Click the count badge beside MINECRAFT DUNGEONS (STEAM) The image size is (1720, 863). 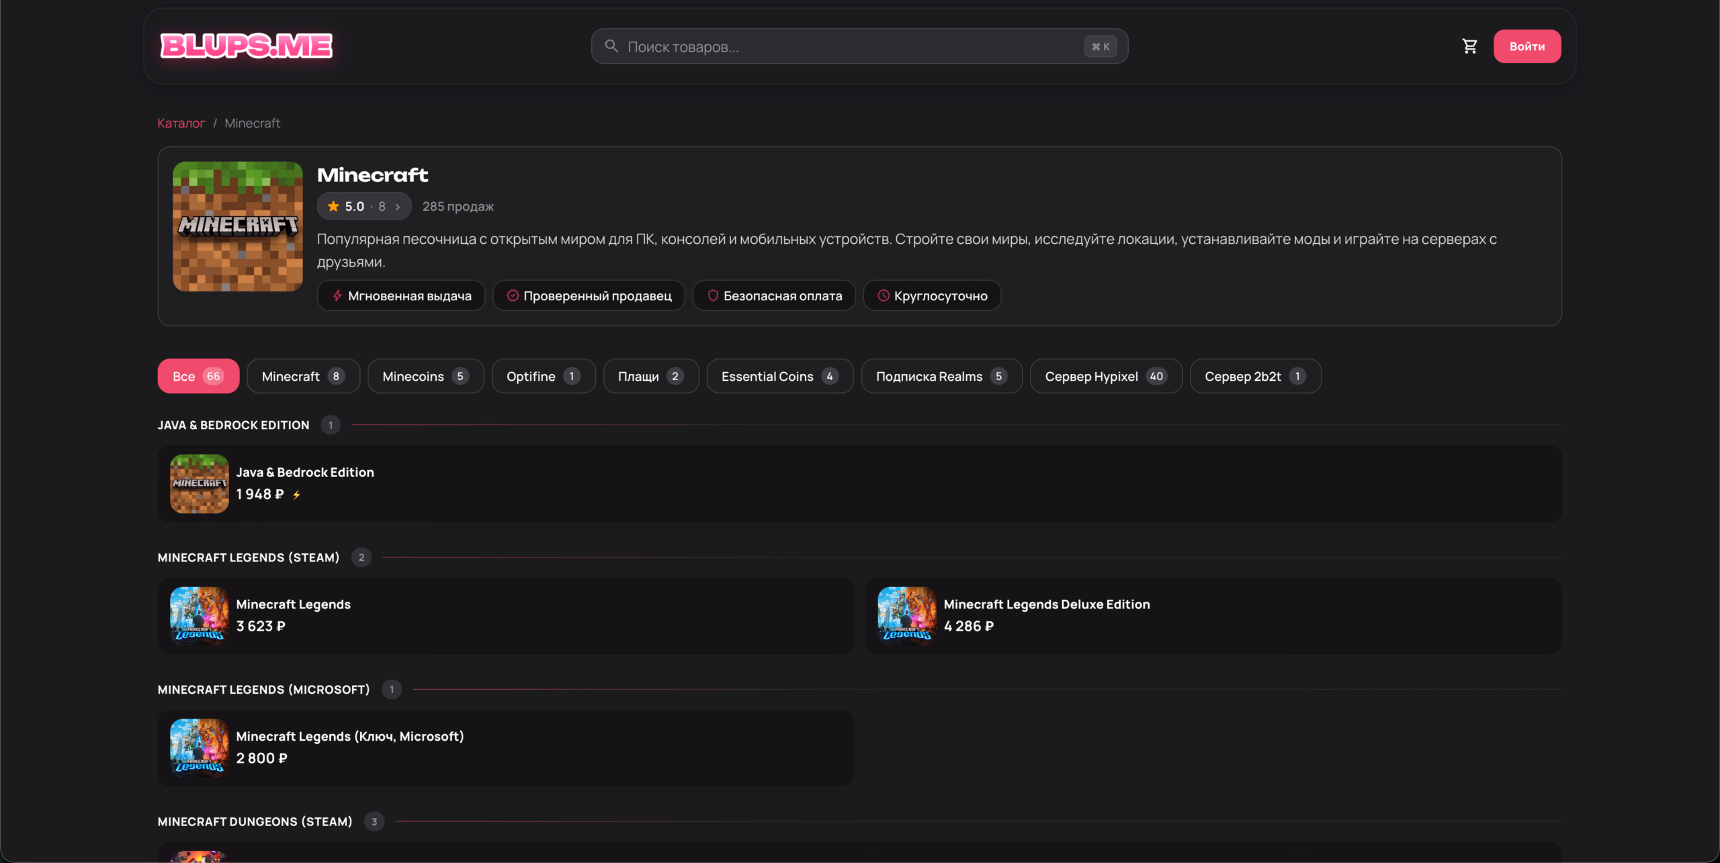(x=374, y=821)
